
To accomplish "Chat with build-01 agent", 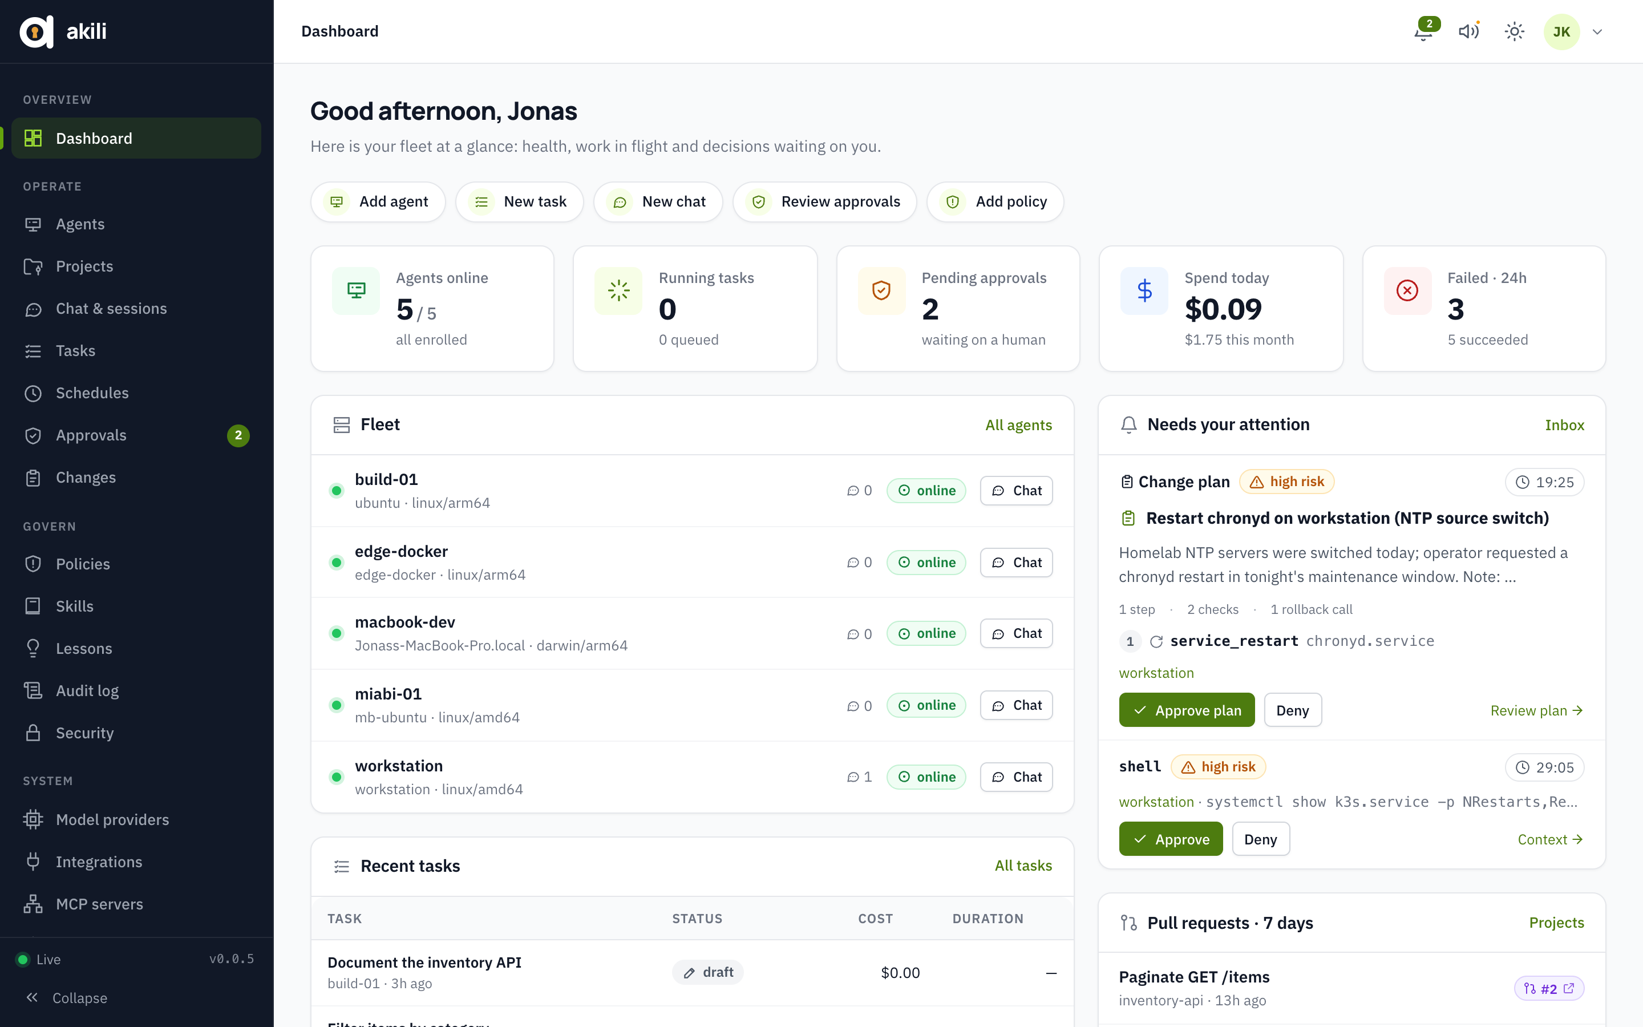I will click(x=1017, y=491).
